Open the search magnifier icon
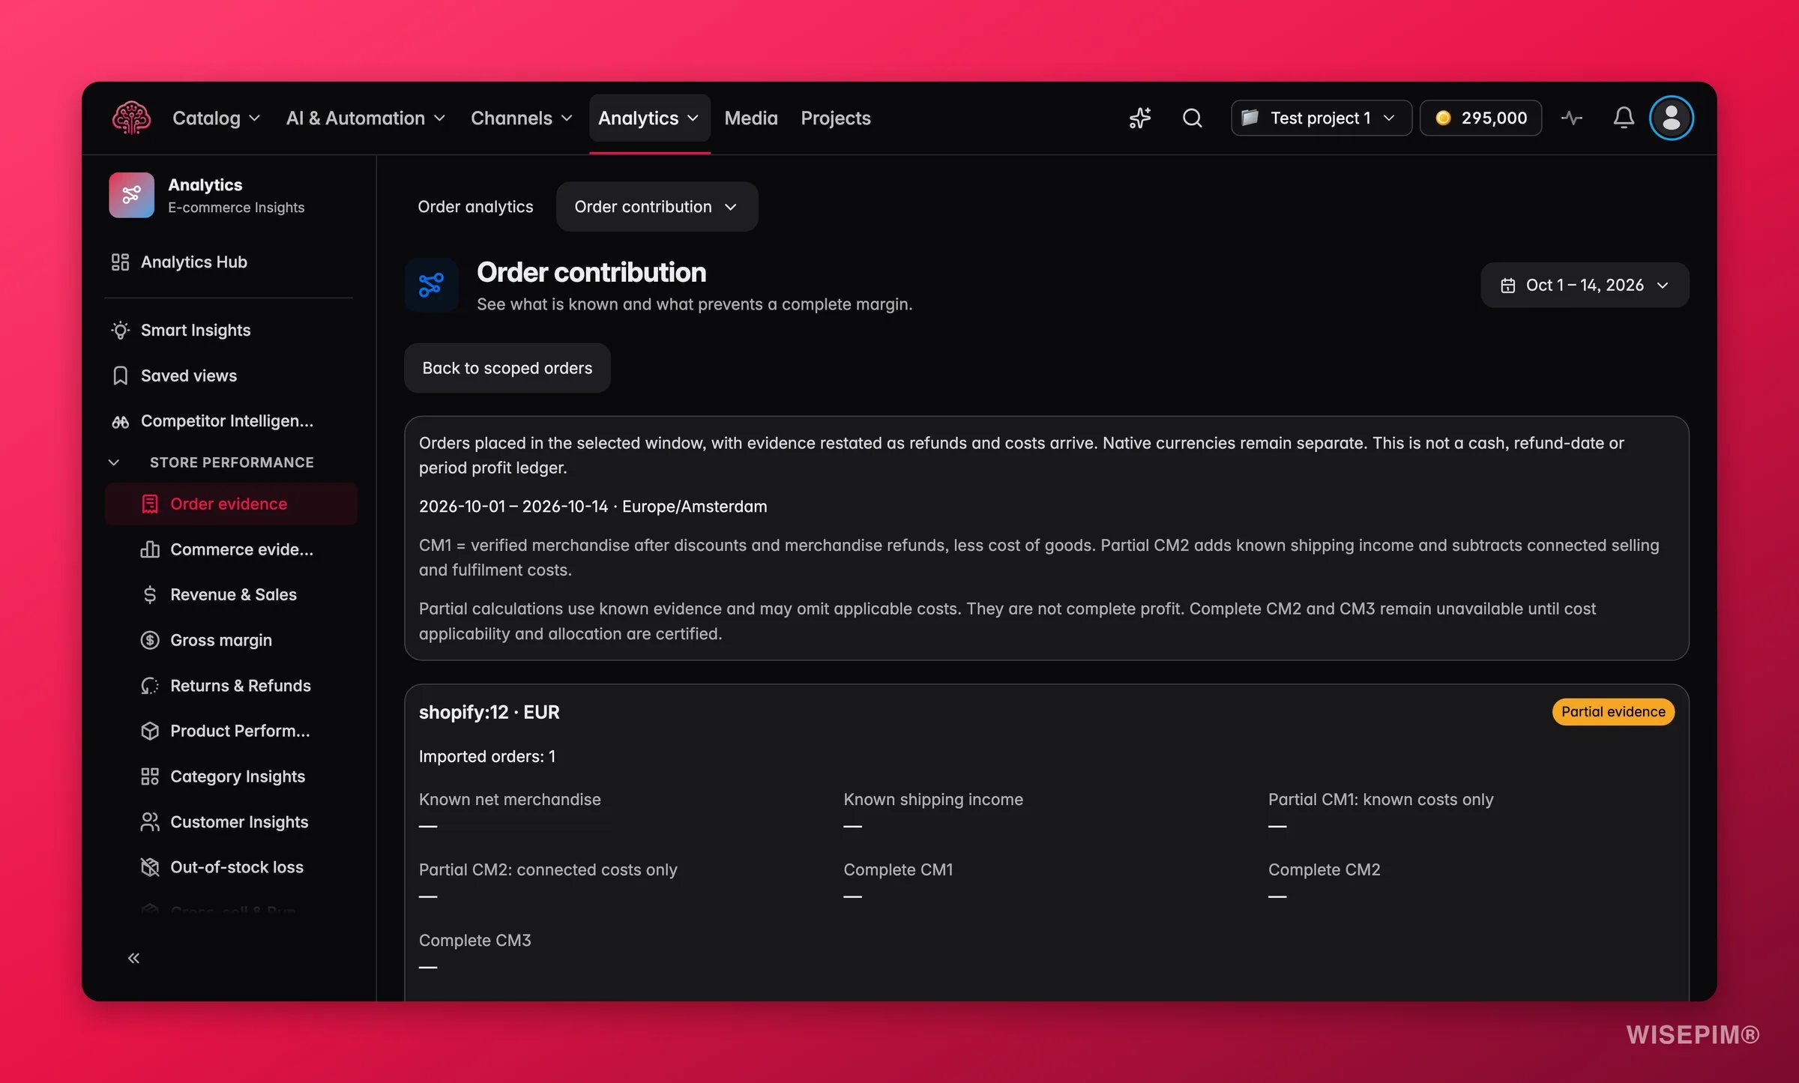Screen dimensions: 1799x1083 point(1192,118)
